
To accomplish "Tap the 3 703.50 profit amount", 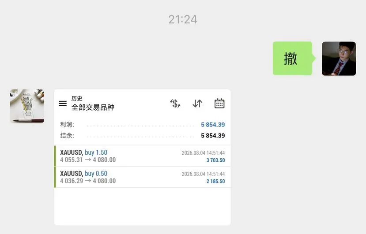I will click(x=216, y=160).
